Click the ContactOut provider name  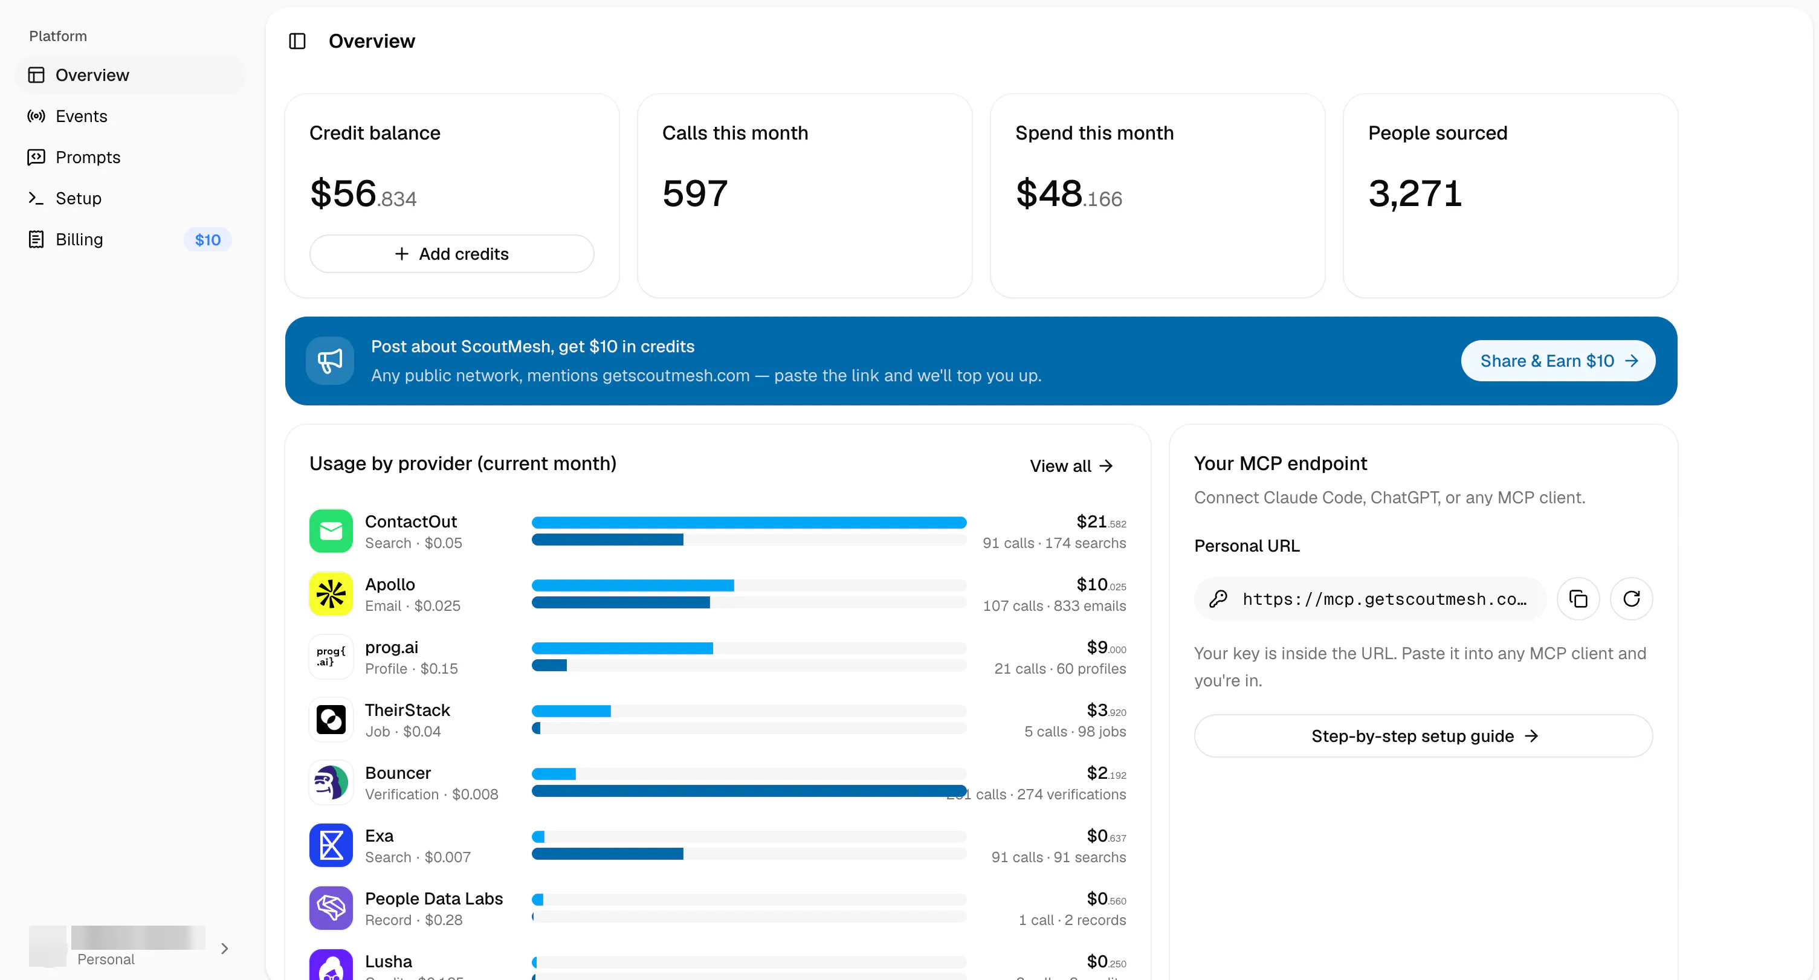(410, 521)
